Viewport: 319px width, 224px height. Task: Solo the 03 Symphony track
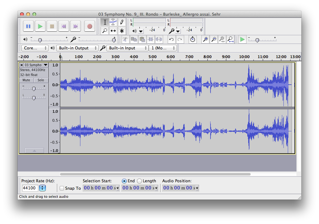(x=41, y=80)
